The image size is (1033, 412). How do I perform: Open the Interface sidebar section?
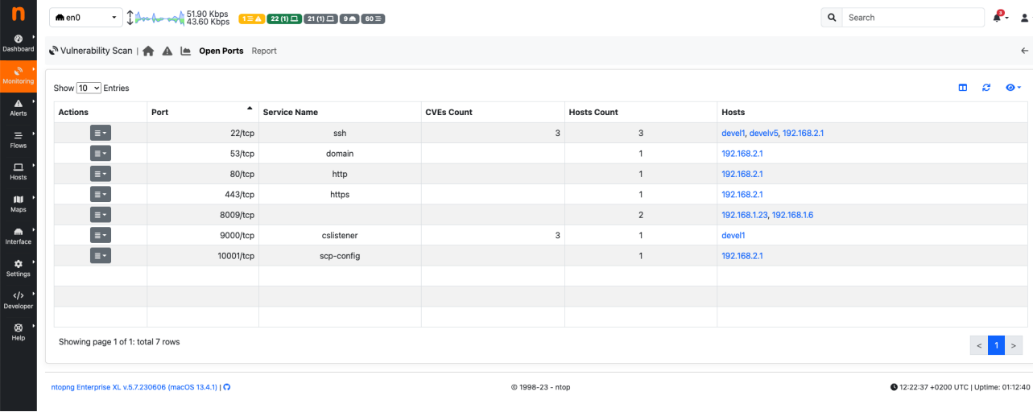click(18, 237)
